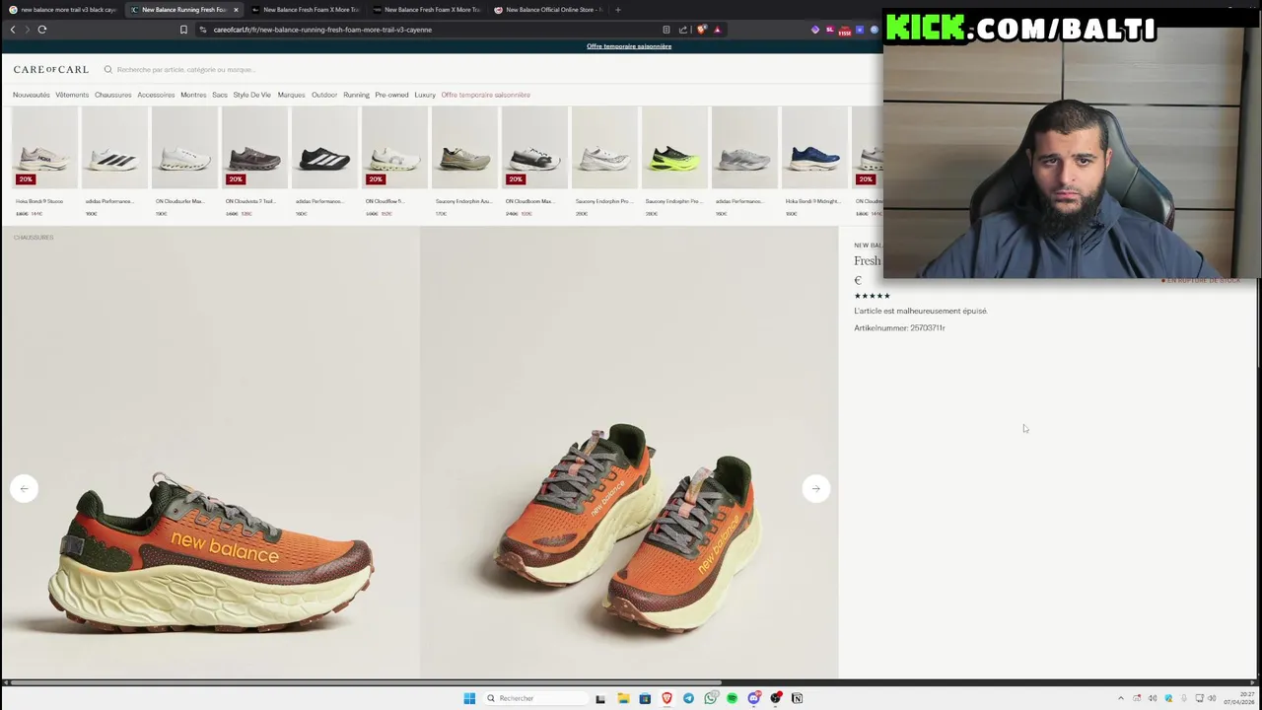Open the ON Cloudboom Max product thumbnail
The image size is (1262, 710).
(534, 148)
